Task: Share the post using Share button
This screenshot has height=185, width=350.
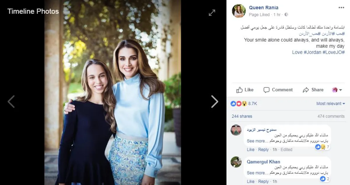Action: click(313, 90)
